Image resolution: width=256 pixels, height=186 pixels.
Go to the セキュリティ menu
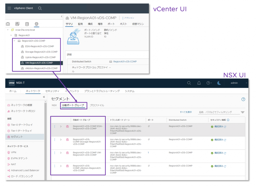coord(52,91)
